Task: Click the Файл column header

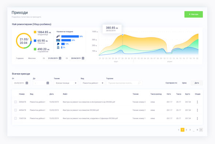Action: click(x=65, y=94)
